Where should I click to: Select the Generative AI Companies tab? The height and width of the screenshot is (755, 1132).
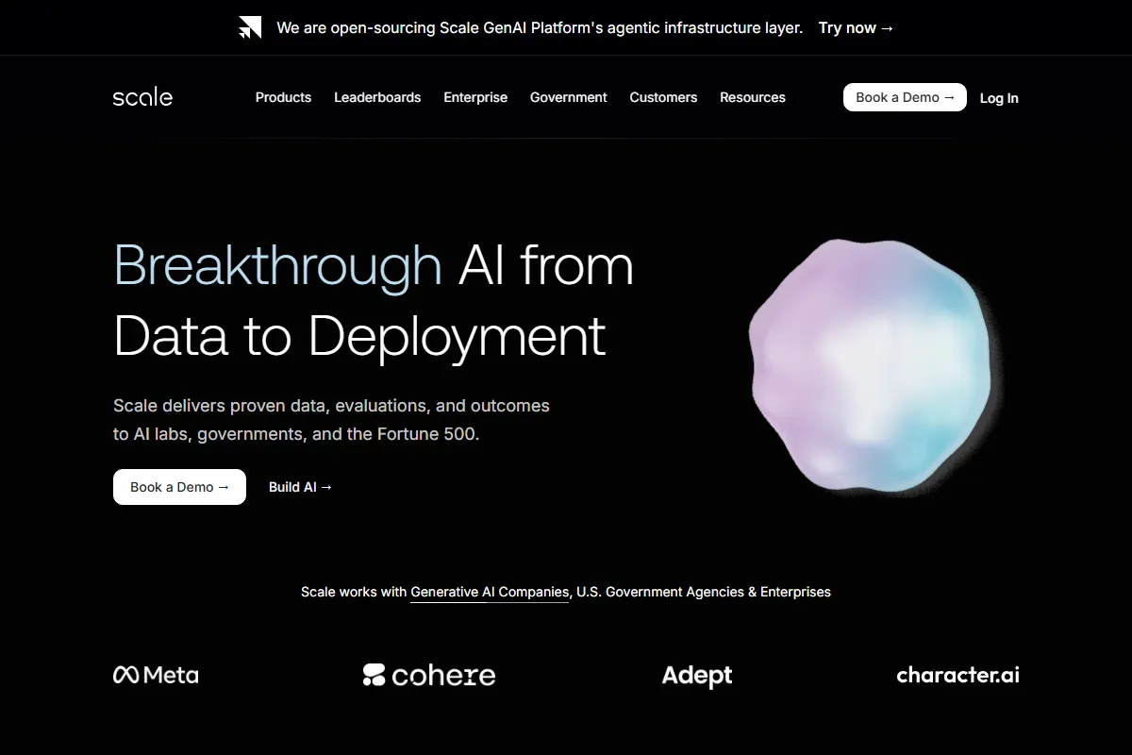pos(490,592)
